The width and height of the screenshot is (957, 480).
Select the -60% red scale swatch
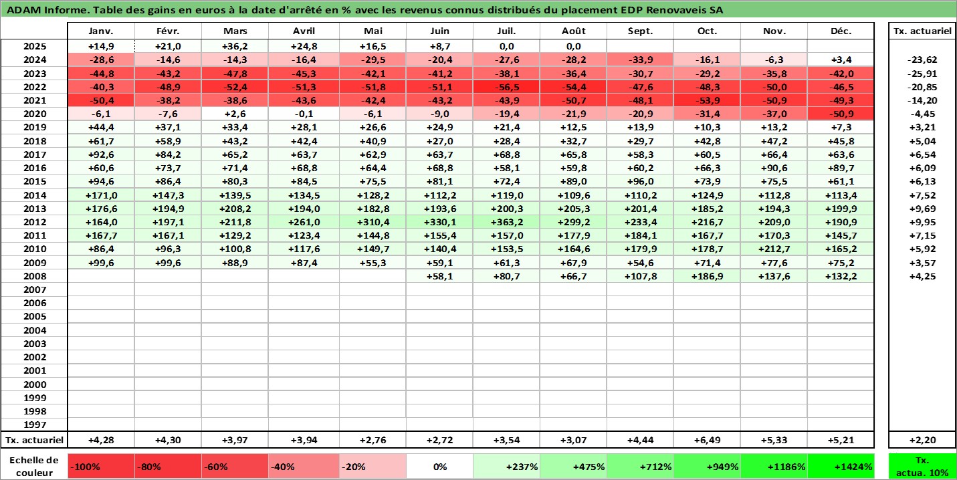pos(235,466)
